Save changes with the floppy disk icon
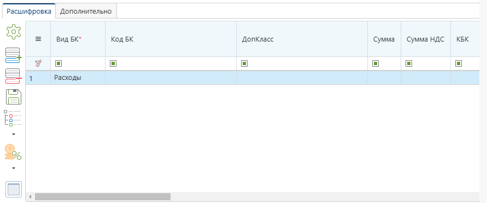Image resolution: width=487 pixels, height=203 pixels. (x=13, y=97)
